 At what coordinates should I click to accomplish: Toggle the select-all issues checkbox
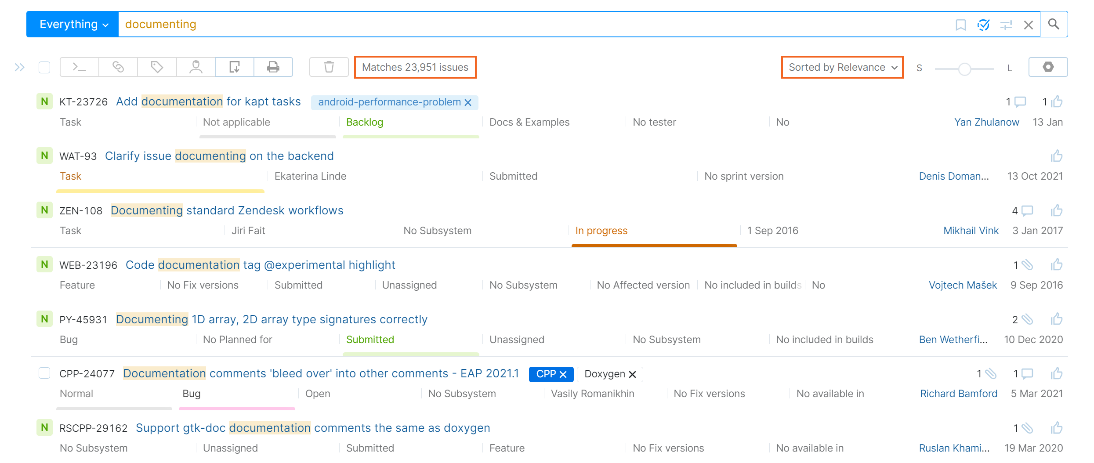44,67
